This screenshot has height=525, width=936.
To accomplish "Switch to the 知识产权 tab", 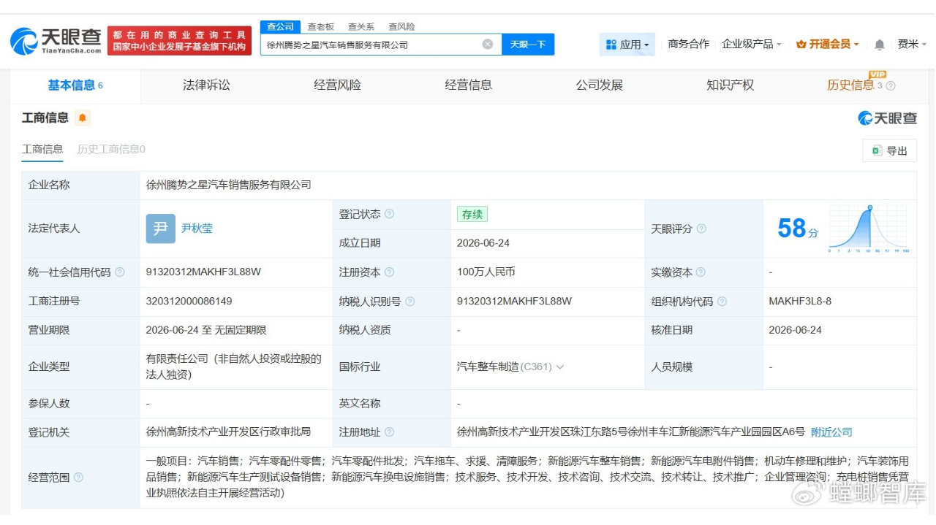I will [x=730, y=85].
